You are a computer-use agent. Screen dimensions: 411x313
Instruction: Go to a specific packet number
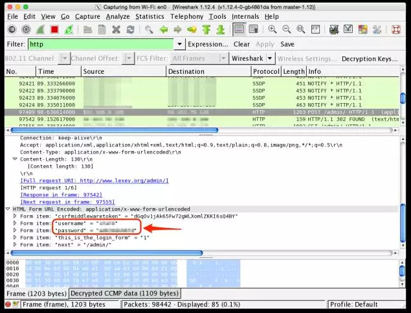[192, 29]
